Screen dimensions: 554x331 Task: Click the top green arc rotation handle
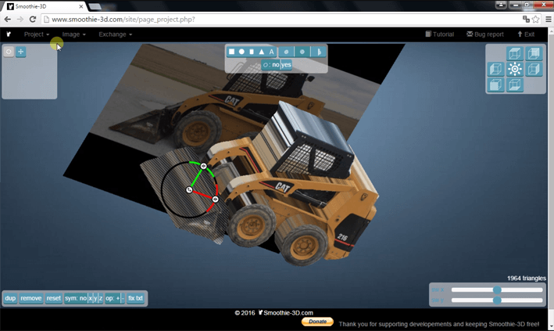(203, 166)
